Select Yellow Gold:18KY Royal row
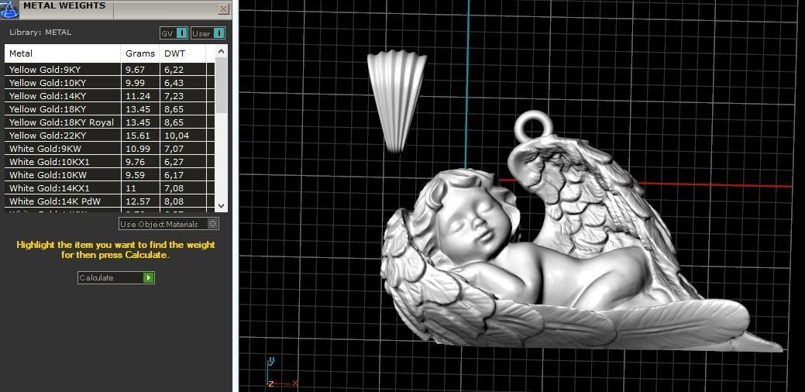 pyautogui.click(x=109, y=122)
